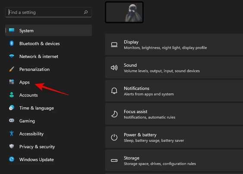Open Personalization settings
Screen dimensions: 243x174
click(49, 69)
